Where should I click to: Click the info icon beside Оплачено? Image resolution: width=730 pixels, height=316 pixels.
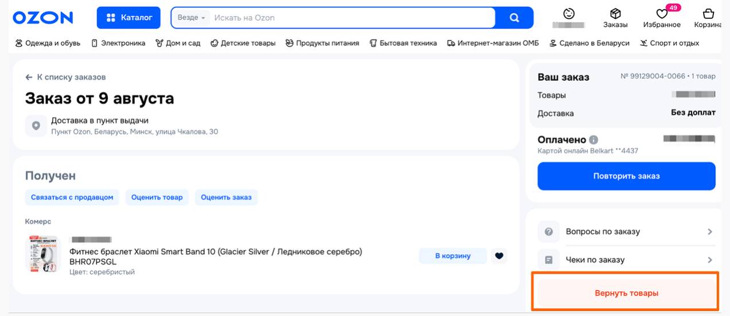tap(593, 140)
